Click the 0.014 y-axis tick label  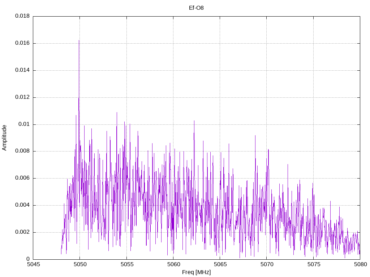pos(22,70)
